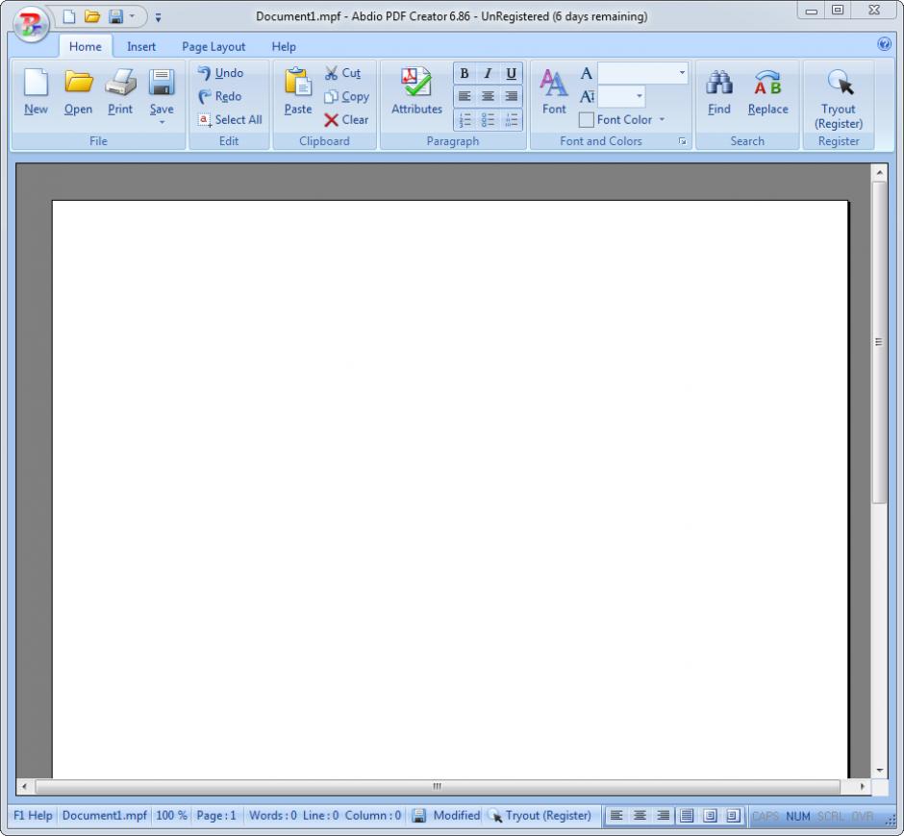Viewport: 904px width, 836px height.
Task: Click the Paste clipboard button
Action: click(297, 91)
